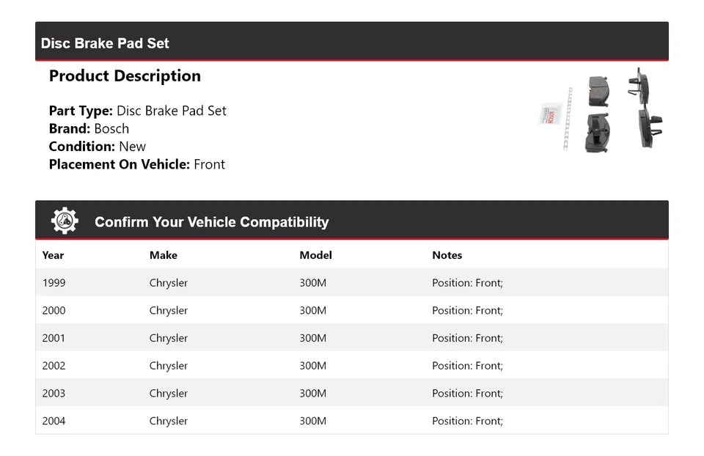Select the 2000 year cell

54,311
